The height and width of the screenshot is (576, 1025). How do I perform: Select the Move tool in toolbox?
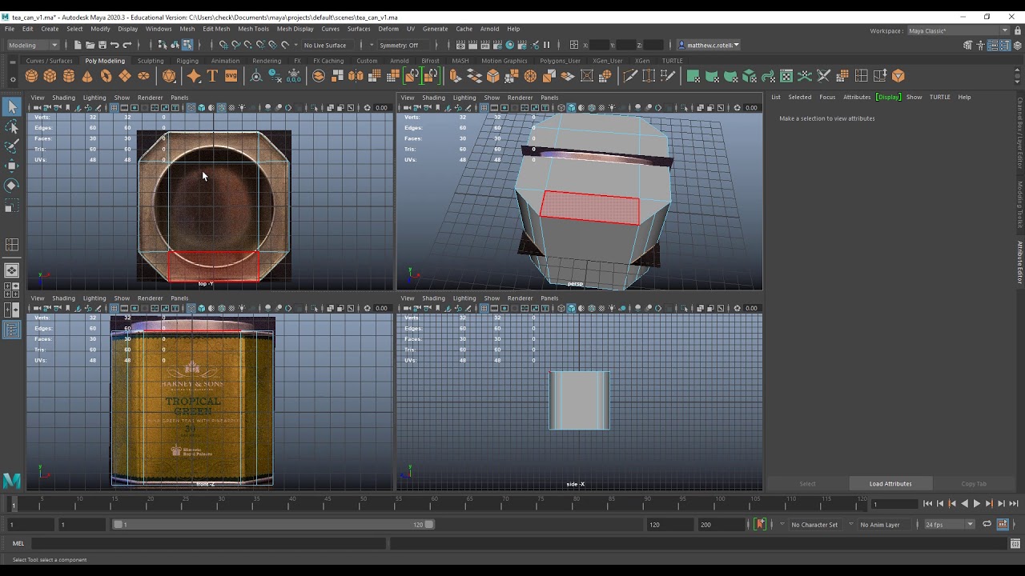11,166
